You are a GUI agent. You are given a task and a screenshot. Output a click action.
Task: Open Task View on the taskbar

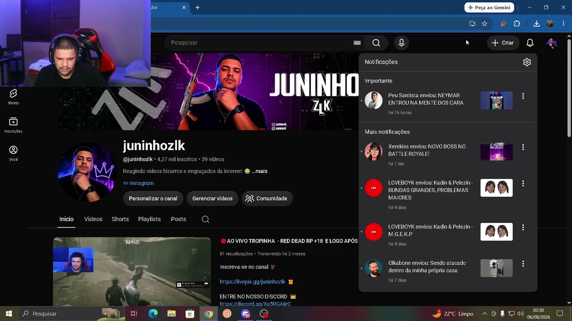tap(134, 314)
